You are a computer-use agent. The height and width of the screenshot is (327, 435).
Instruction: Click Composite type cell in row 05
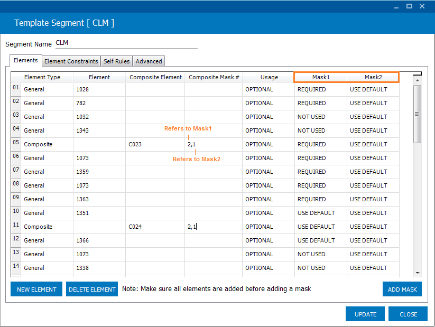(x=47, y=144)
